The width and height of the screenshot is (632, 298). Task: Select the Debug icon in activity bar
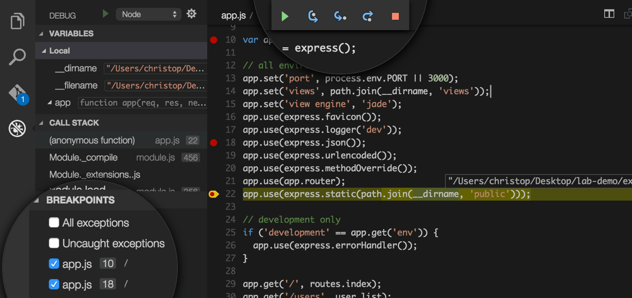coord(17,128)
